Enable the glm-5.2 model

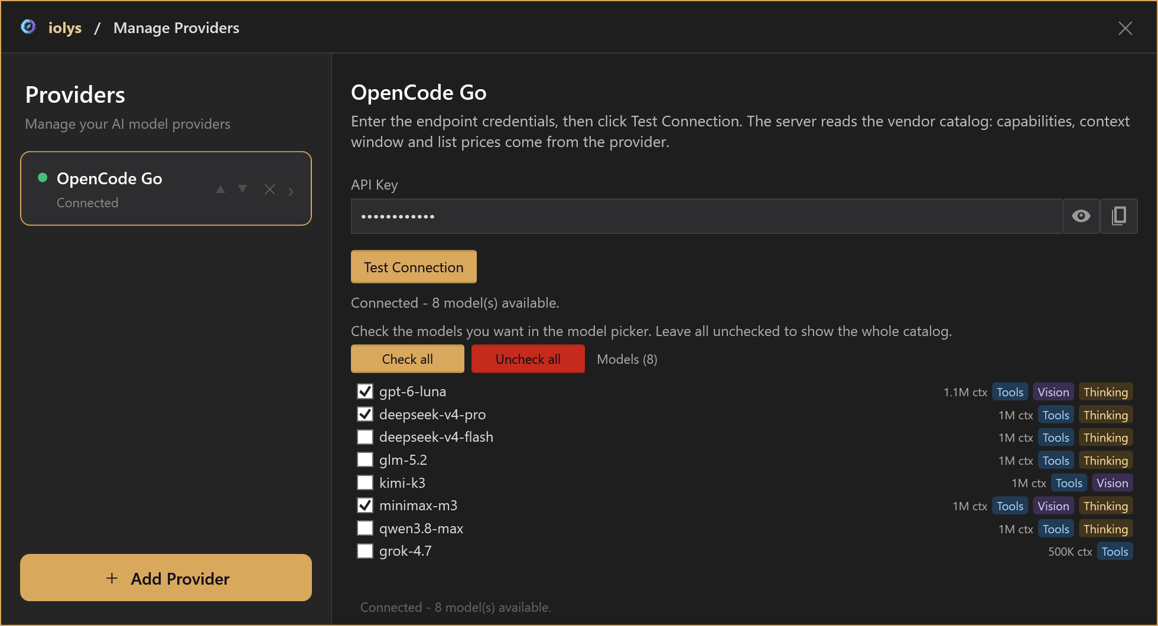coord(365,459)
